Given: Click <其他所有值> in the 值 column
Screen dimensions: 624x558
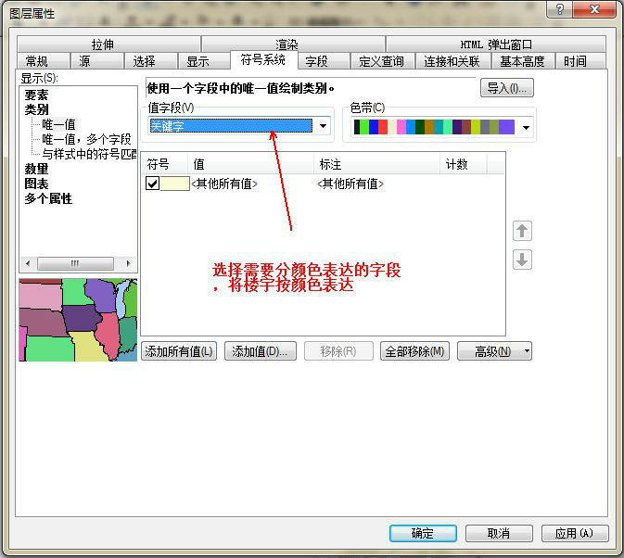Looking at the screenshot, I should click(x=224, y=184).
